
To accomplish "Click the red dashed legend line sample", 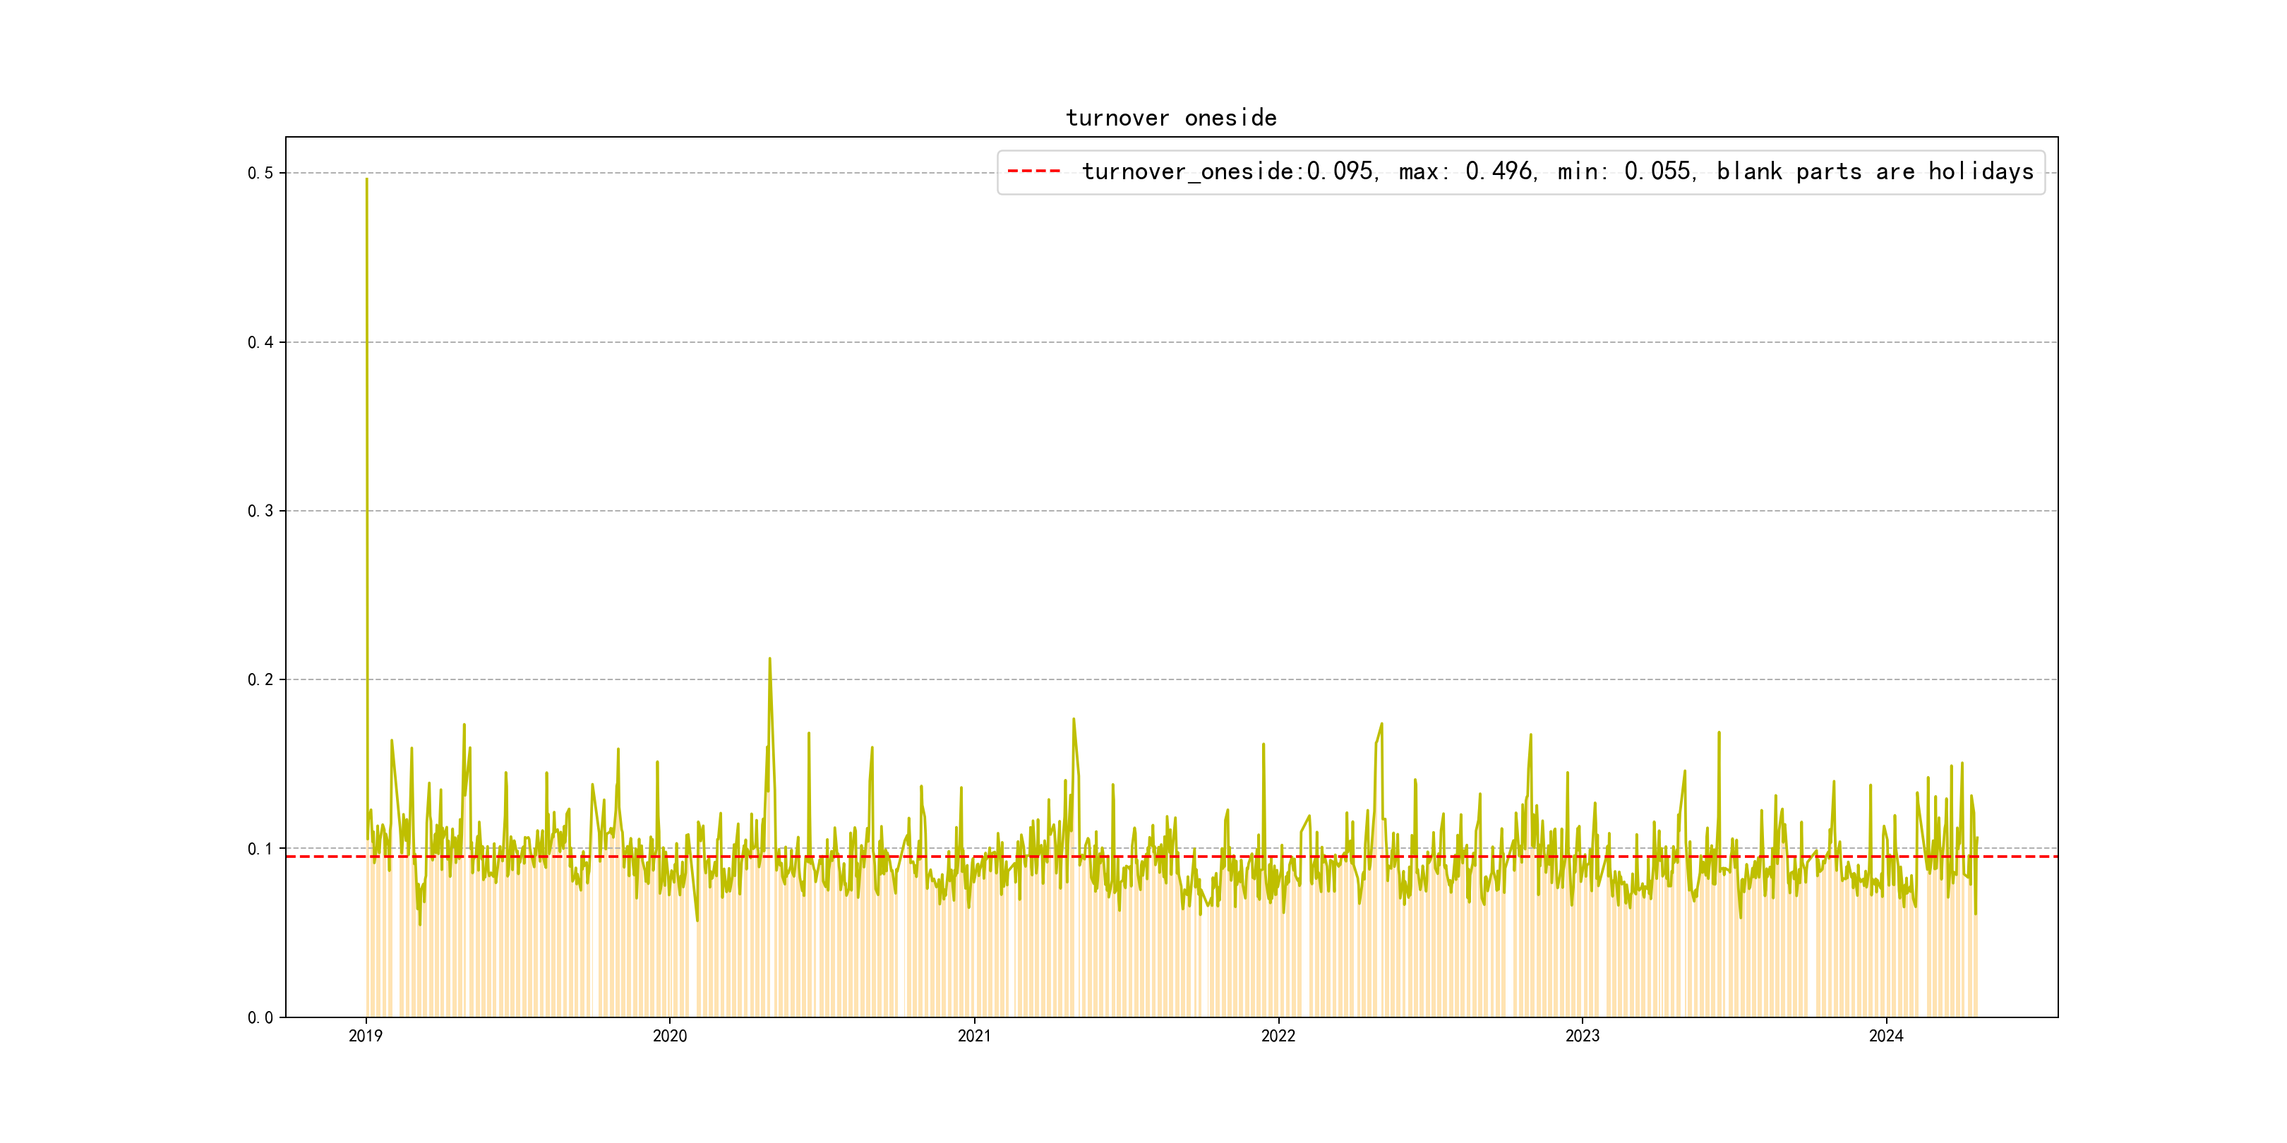I will 1034,171.
